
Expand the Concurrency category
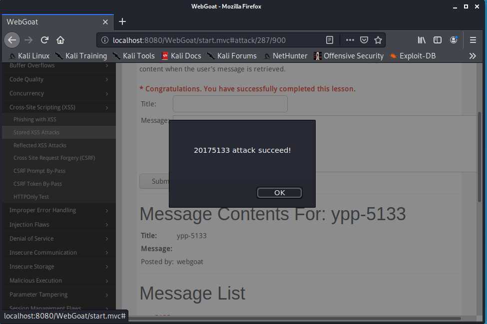click(x=59, y=93)
